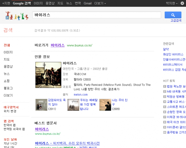Expand the 더보기 dropdown in top bar
The image size is (186, 148).
(100, 3)
